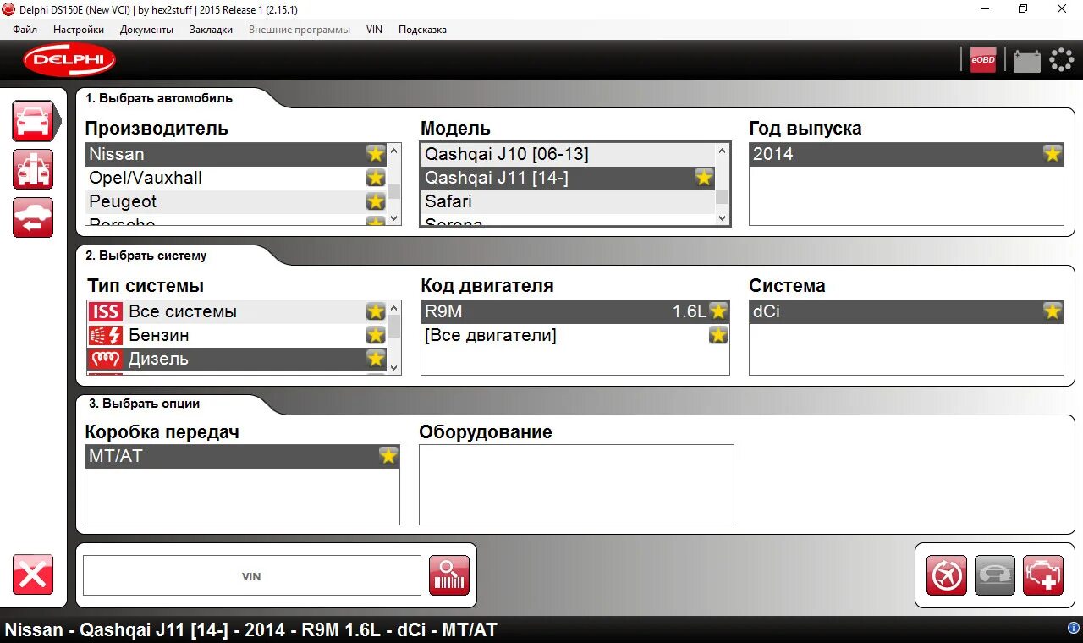Select Qashqai J11 [14-] model
This screenshot has height=643, width=1083.
(x=568, y=178)
